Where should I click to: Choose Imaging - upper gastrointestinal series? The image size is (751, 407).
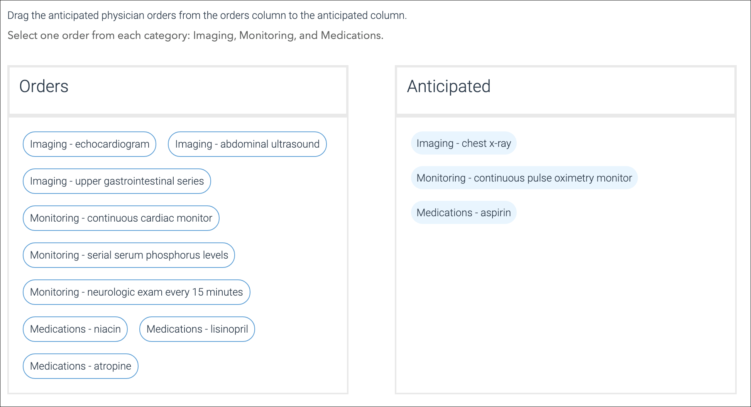(117, 181)
